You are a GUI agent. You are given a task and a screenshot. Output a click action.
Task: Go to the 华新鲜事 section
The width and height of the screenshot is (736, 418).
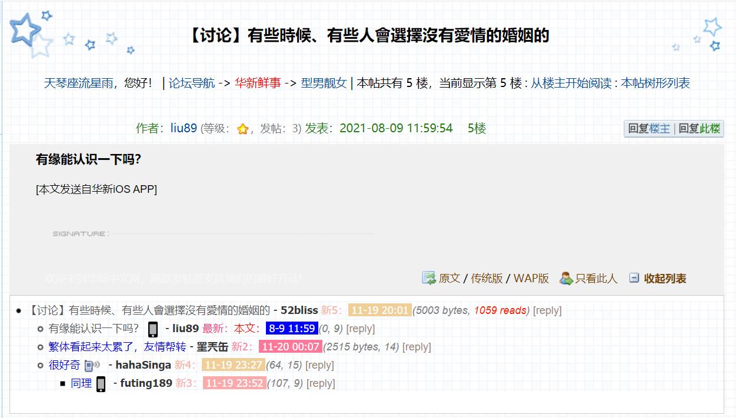tap(258, 83)
